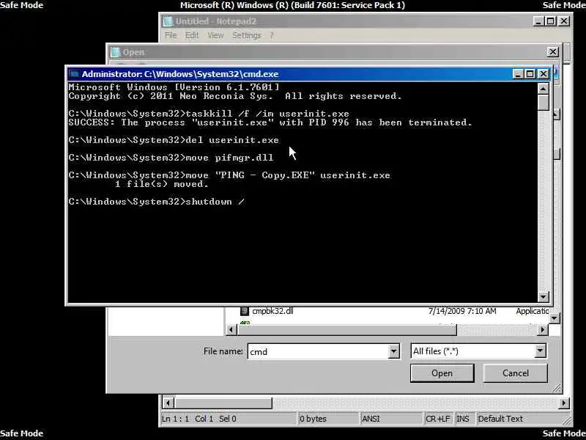
Task: Close the Notepad2 window
Action: coord(564,21)
